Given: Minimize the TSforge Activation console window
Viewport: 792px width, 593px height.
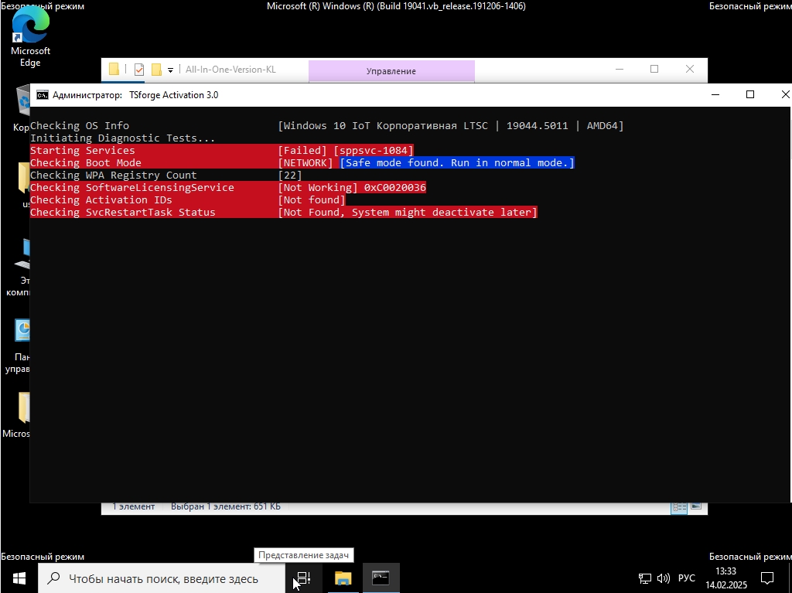Looking at the screenshot, I should coord(715,95).
